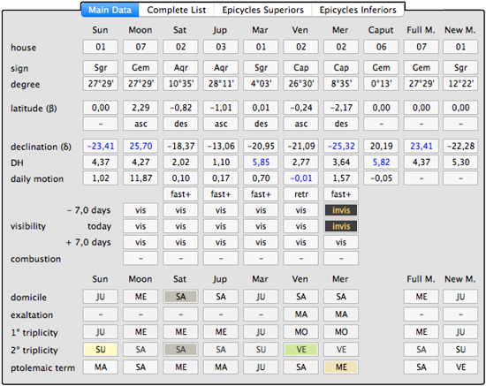Select the Epicycles Inferiors tab
The height and width of the screenshot is (386, 486).
(x=358, y=10)
